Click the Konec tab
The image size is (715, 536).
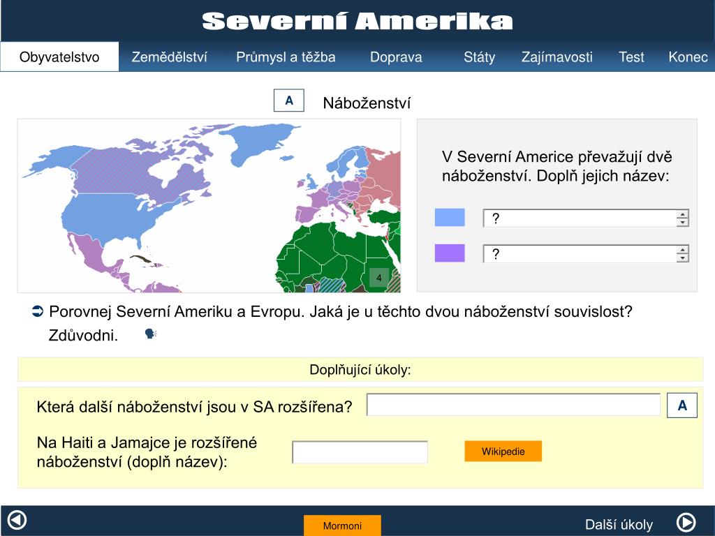(688, 57)
